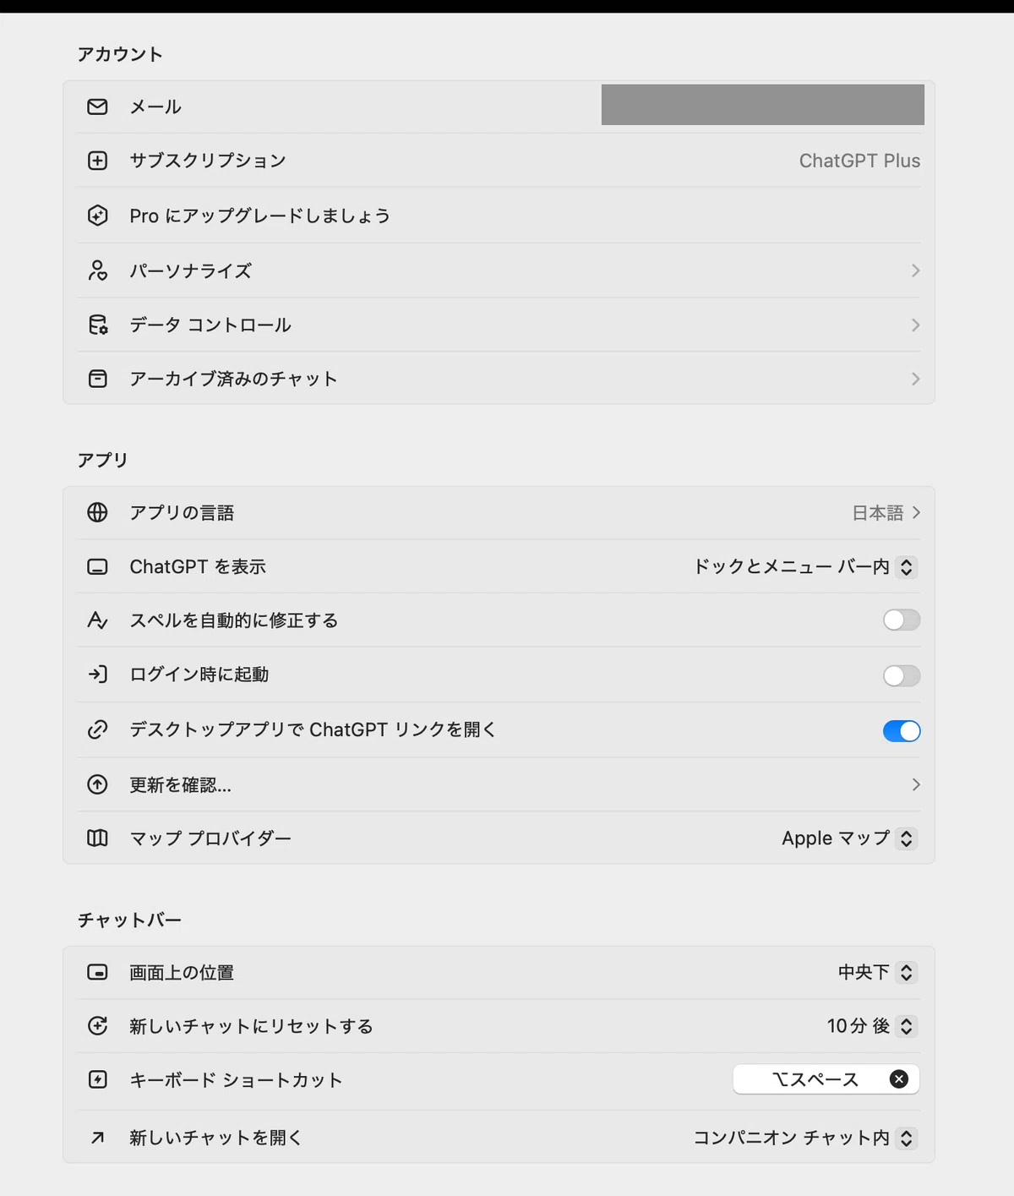The height and width of the screenshot is (1196, 1014).
Task: Click the envelope icon next to メール
Action: coord(97,106)
